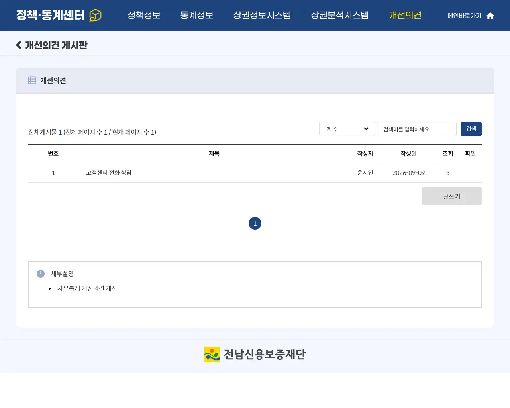510x408 pixels.
Task: Click the 작성일 column header
Action: coord(408,153)
